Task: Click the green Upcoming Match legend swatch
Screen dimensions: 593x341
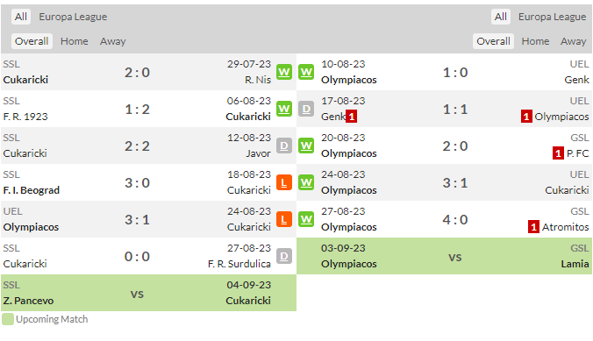Action: pos(8,319)
